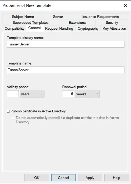Close the Properties of New Template dialog
The image size is (131, 184).
(125, 6)
